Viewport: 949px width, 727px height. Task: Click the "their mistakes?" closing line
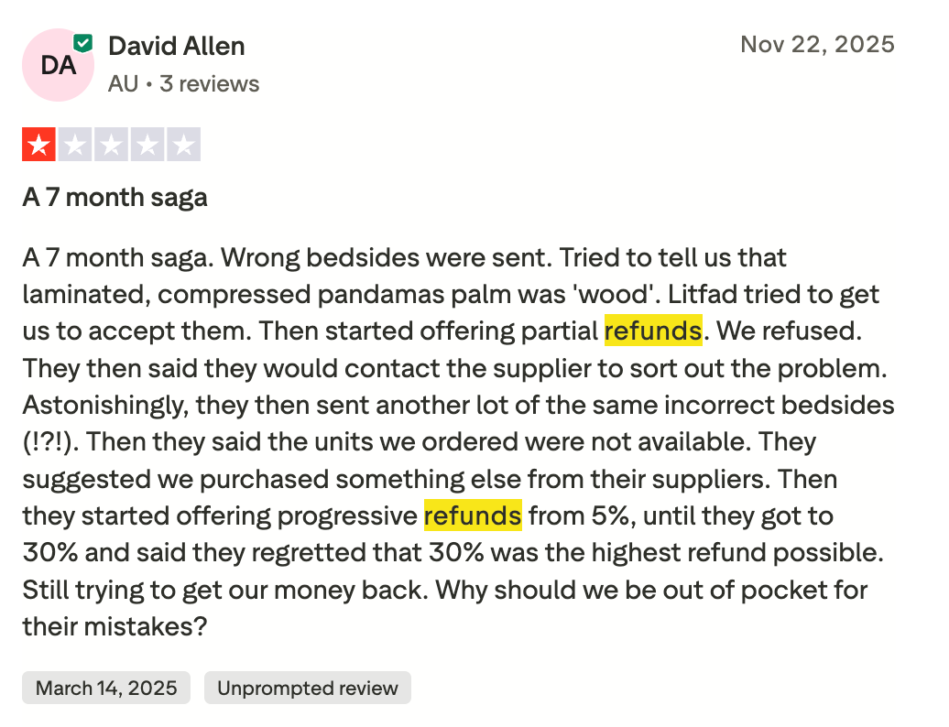click(115, 626)
